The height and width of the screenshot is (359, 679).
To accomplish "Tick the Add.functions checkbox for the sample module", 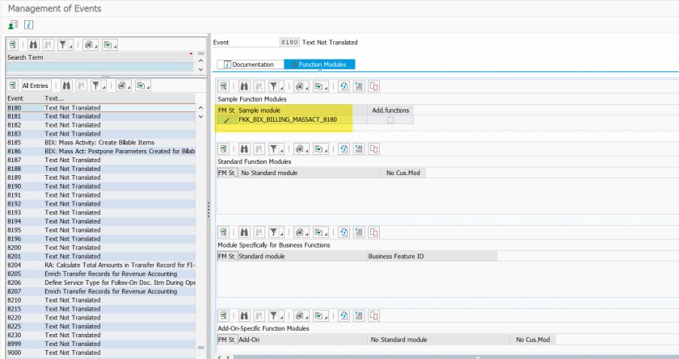I will point(390,119).
